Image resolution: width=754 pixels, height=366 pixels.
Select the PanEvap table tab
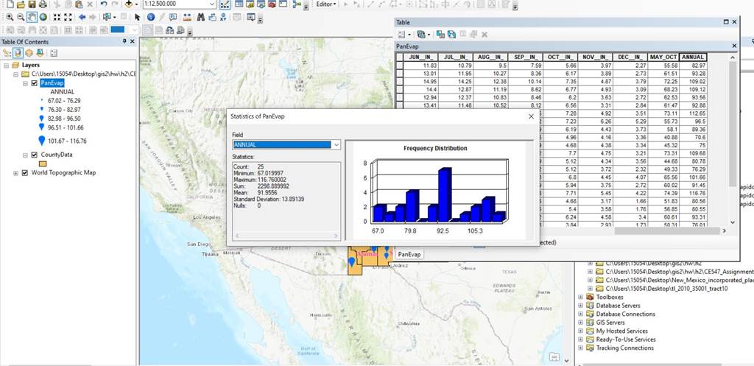tap(409, 254)
